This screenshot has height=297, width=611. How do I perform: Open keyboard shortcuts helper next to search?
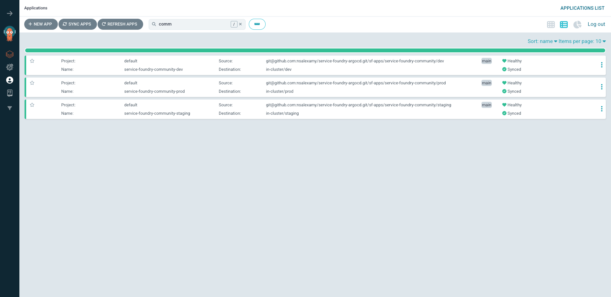click(x=257, y=24)
